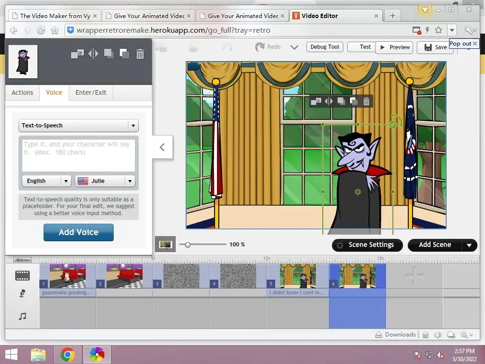The width and height of the screenshot is (485, 364).
Task: Click the Debug Tool button
Action: pos(325,47)
